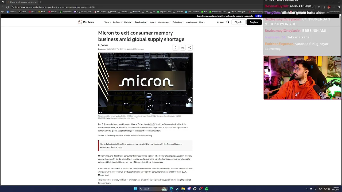342x192 pixels.
Task: Select the Micron article browser tab
Action: tap(21, 2)
